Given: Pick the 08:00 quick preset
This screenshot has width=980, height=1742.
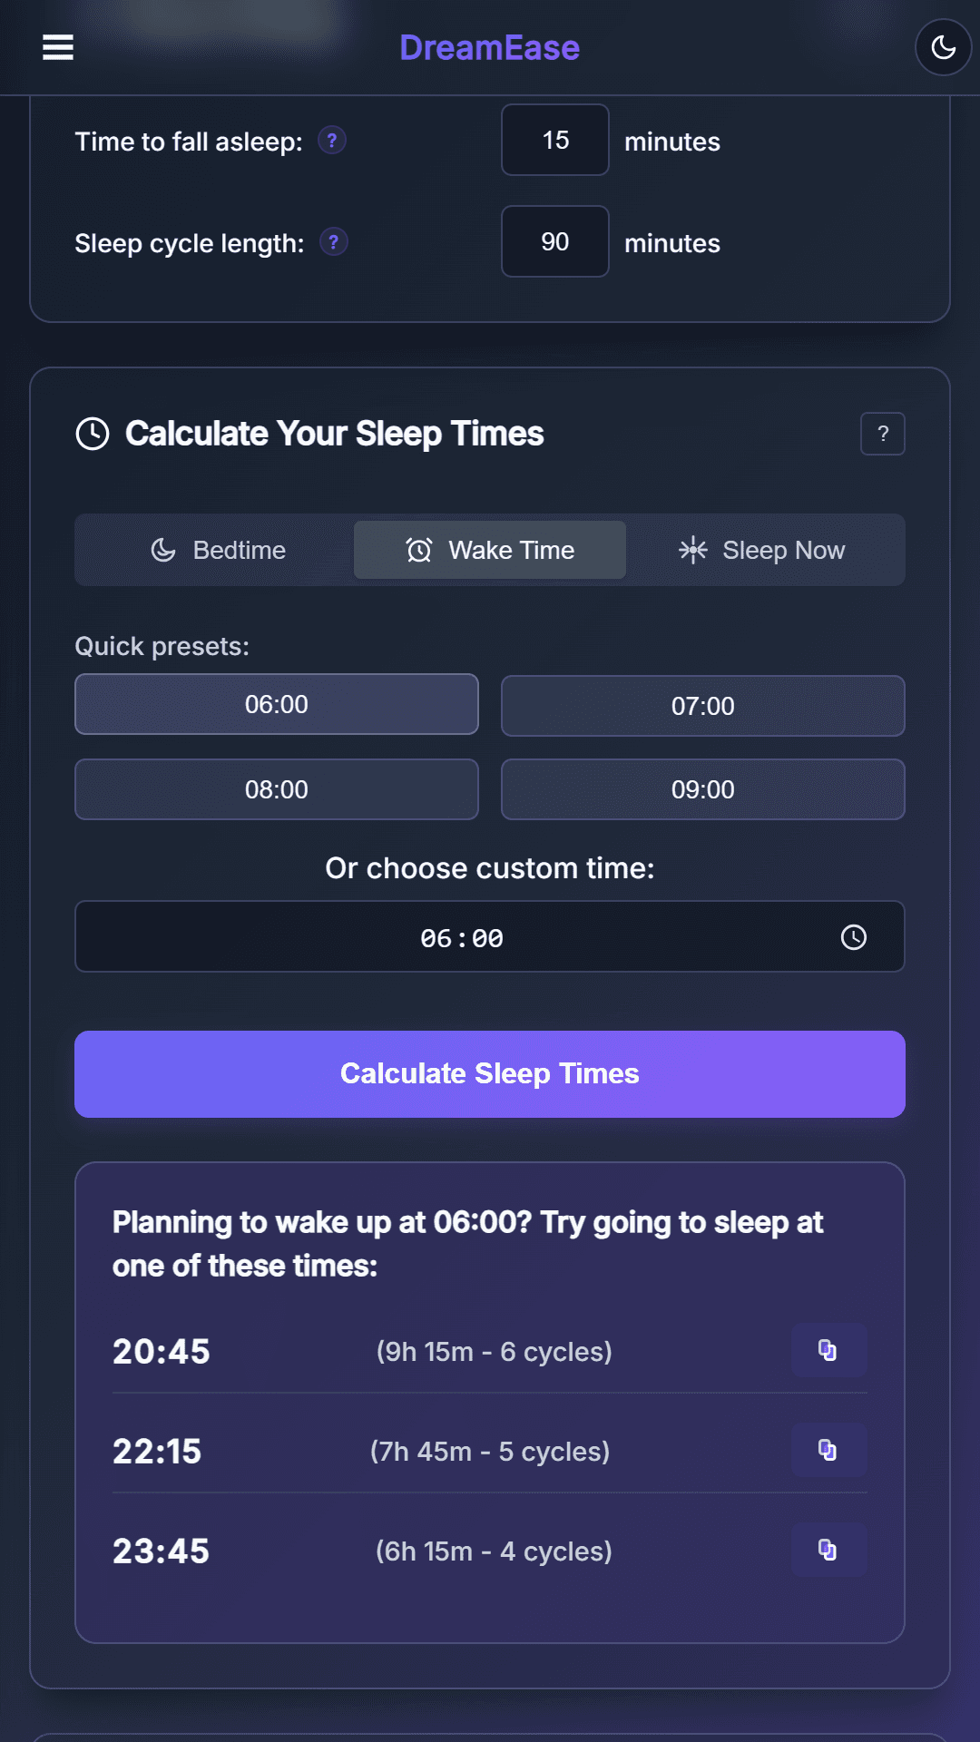Looking at the screenshot, I should click(x=276, y=789).
